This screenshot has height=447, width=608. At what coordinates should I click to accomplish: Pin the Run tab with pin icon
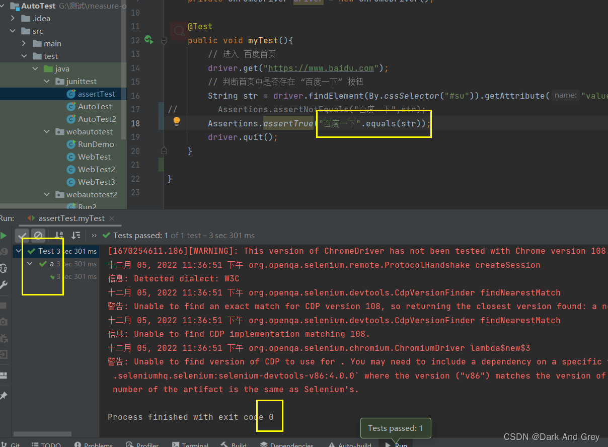click(x=3, y=396)
